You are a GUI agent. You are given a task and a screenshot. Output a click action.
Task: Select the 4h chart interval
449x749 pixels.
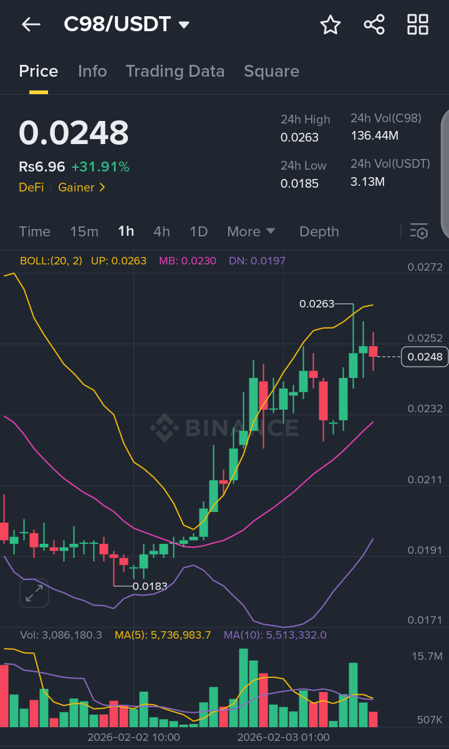pos(162,231)
